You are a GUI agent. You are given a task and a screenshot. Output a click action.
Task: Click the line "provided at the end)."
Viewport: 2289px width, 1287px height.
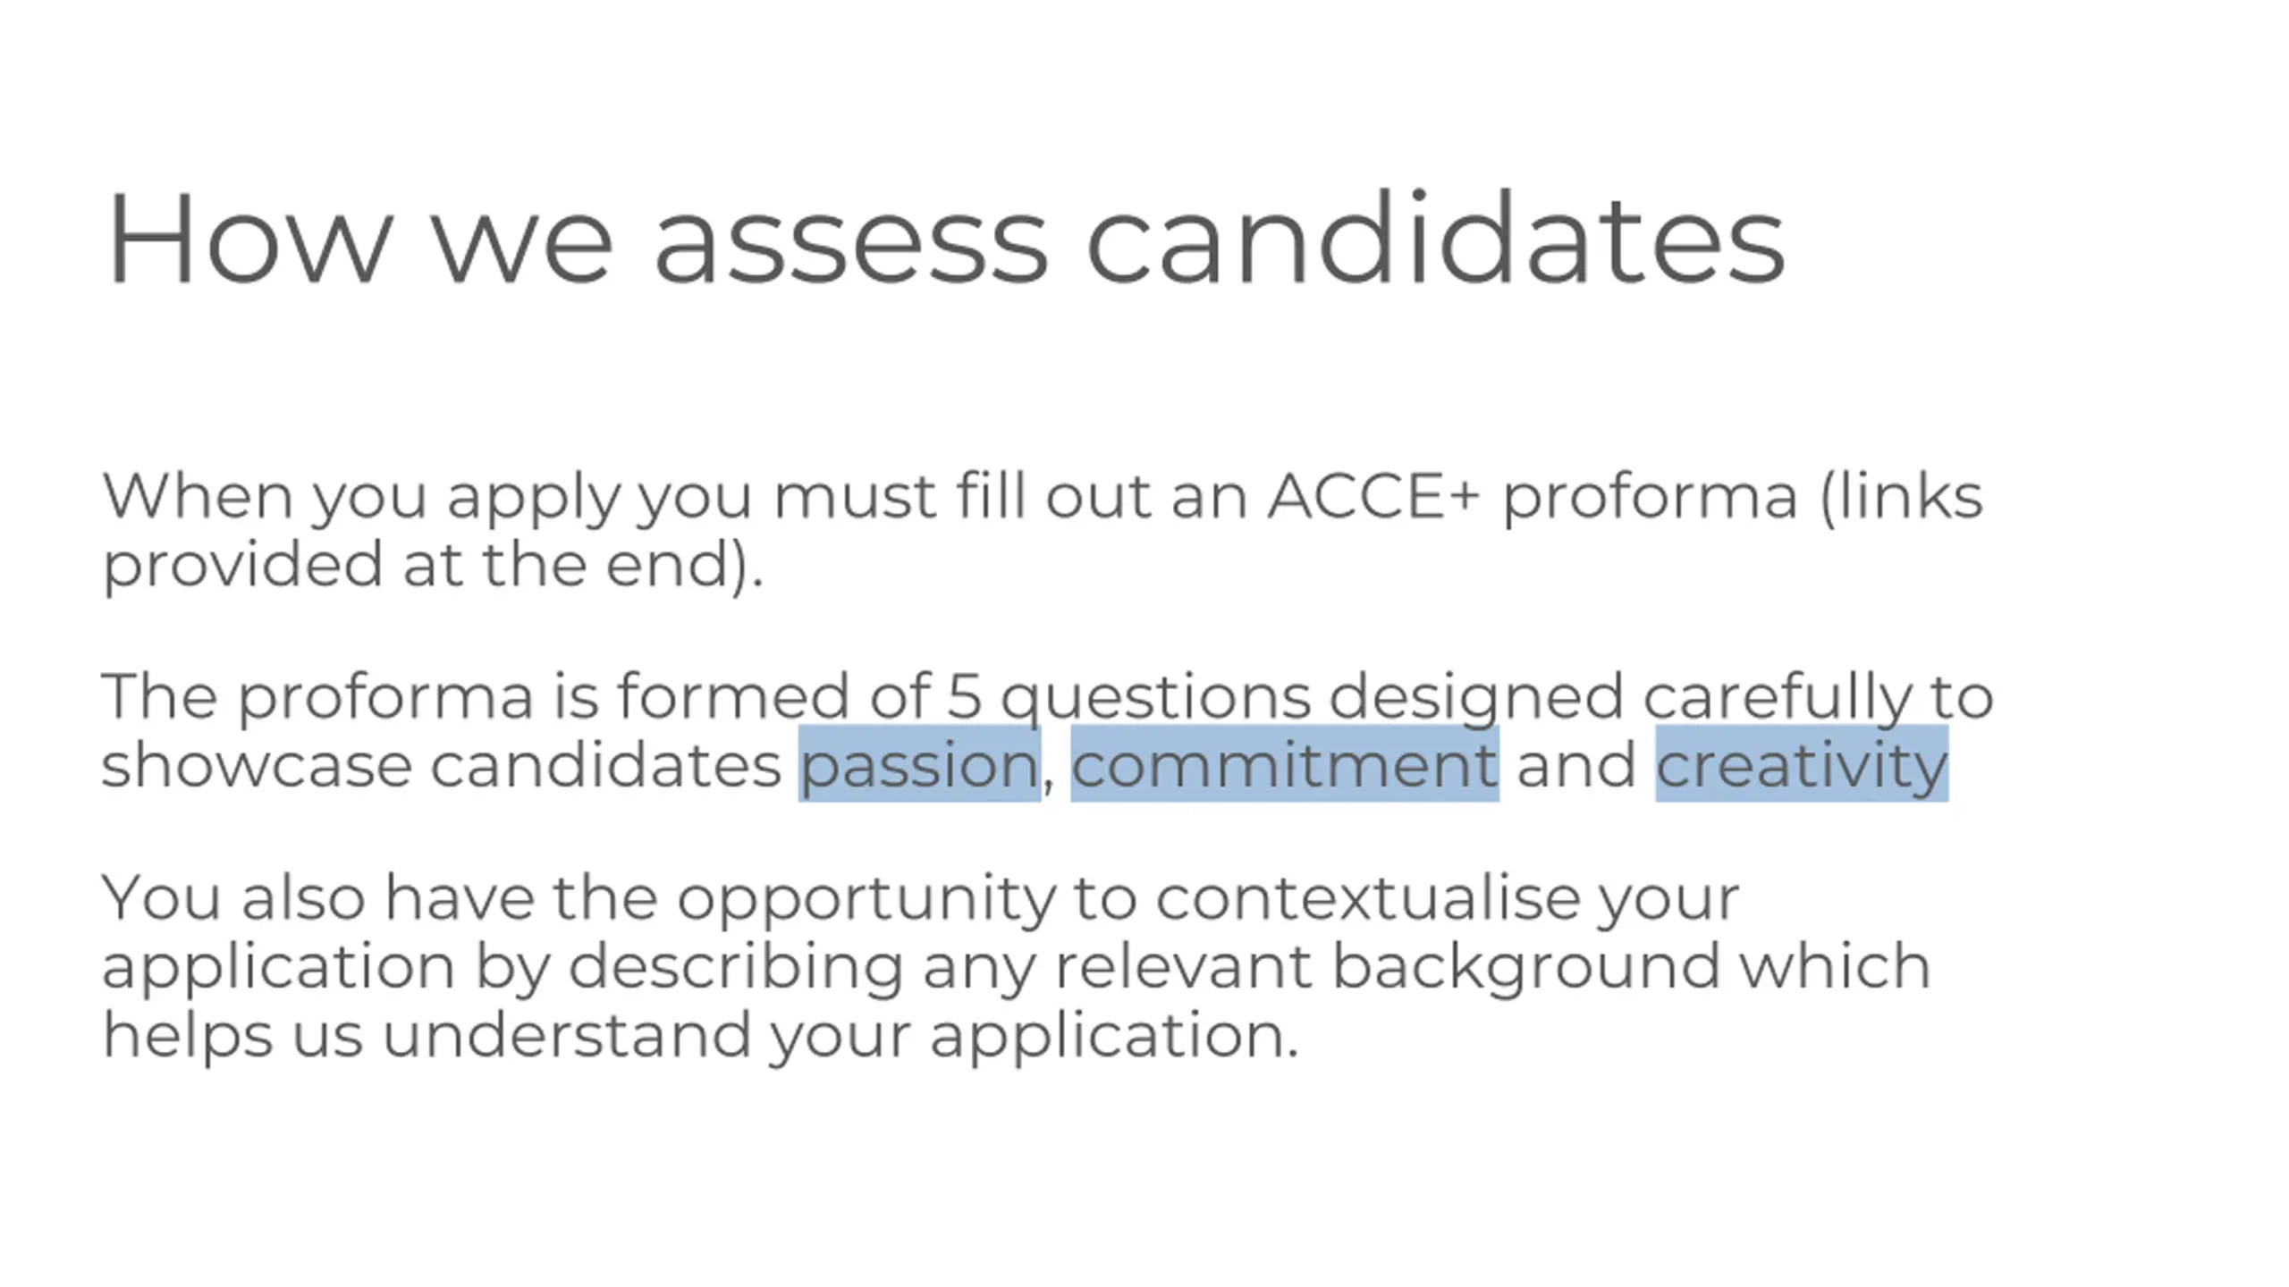[x=433, y=565]
